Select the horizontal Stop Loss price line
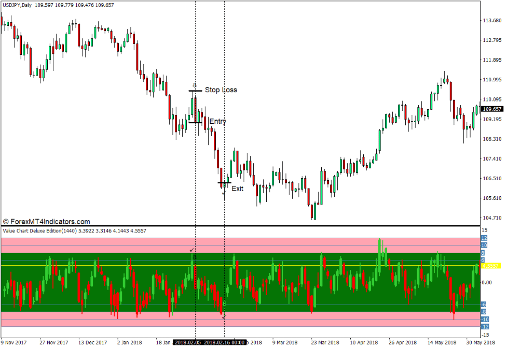The height and width of the screenshot is (348, 507). (x=196, y=90)
